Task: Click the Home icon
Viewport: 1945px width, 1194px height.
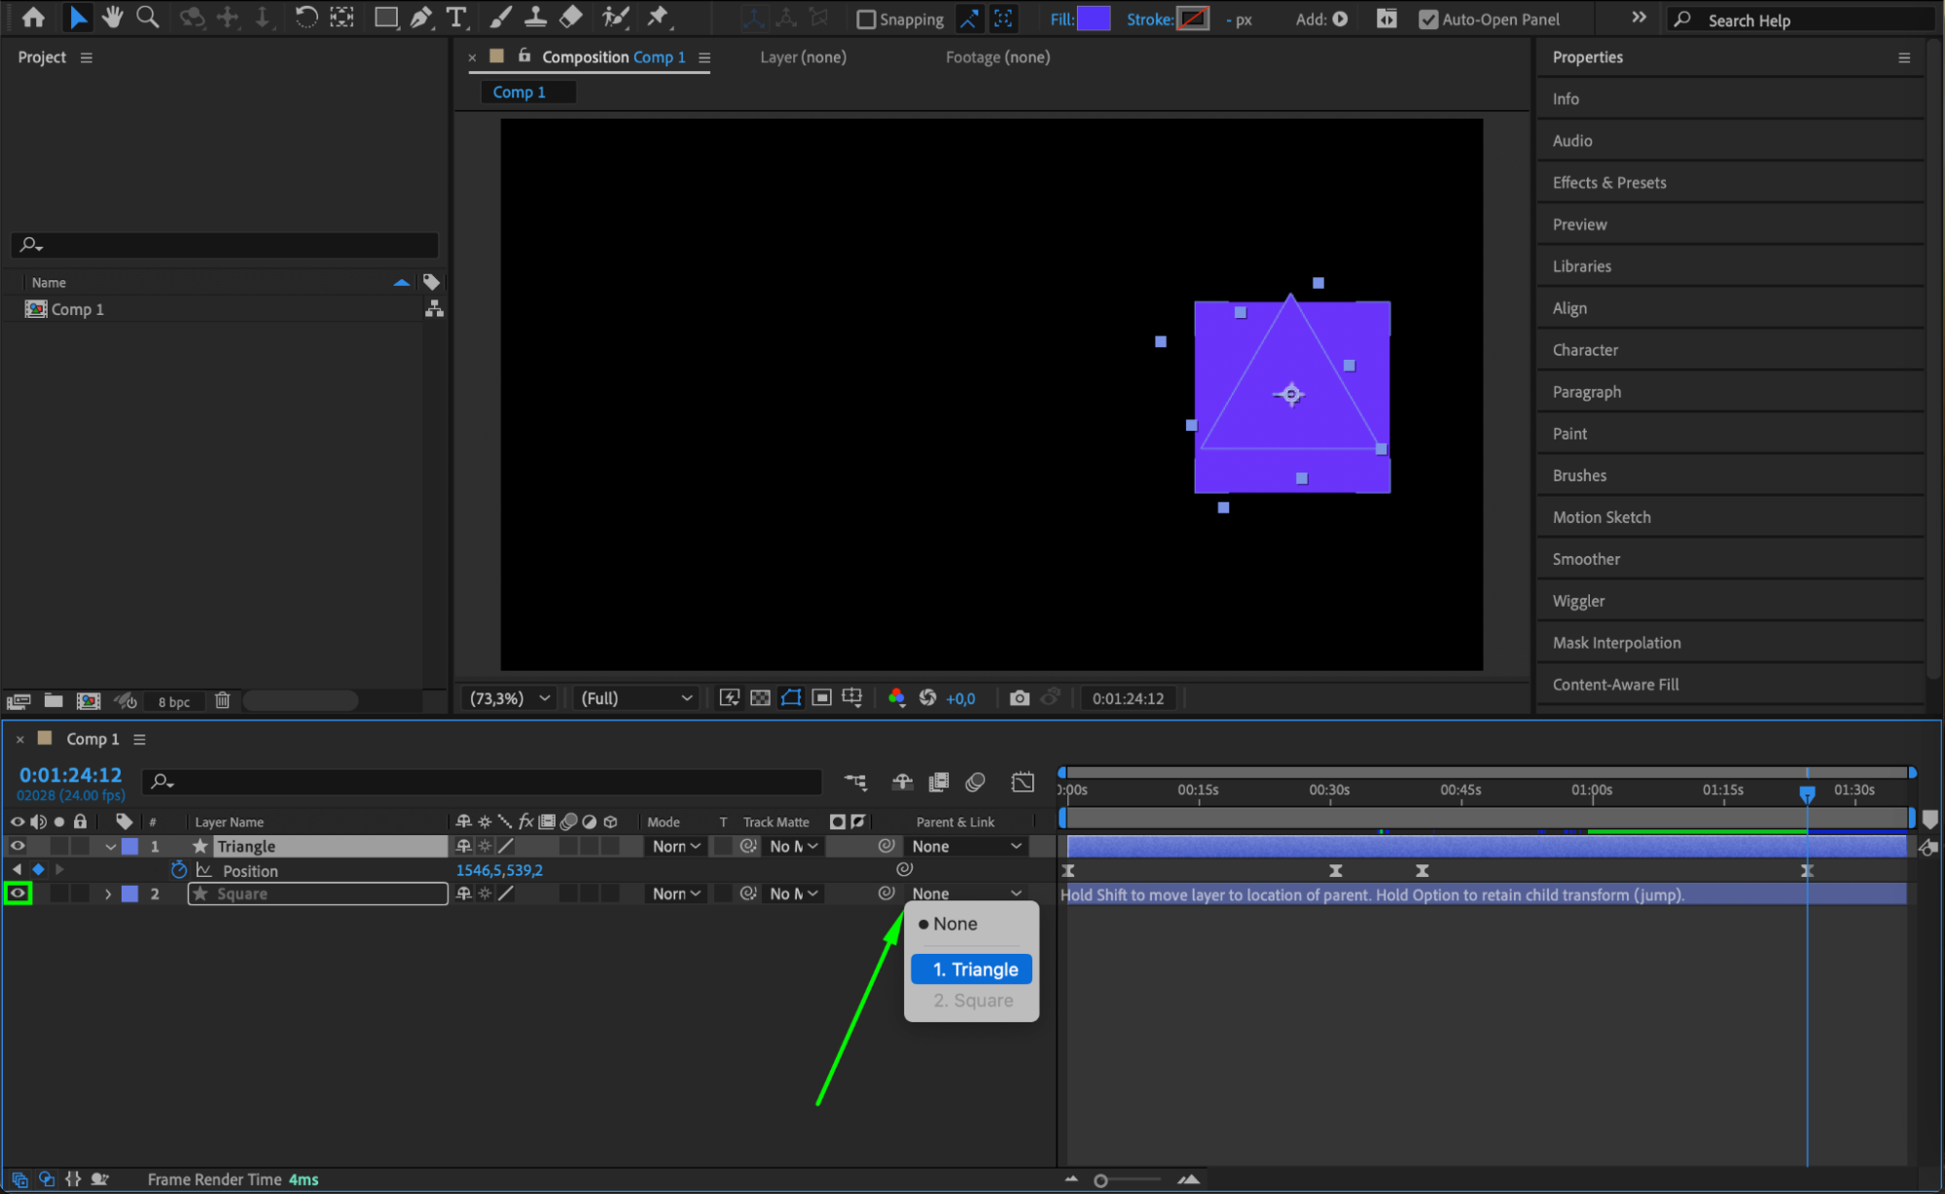Action: coord(33,17)
